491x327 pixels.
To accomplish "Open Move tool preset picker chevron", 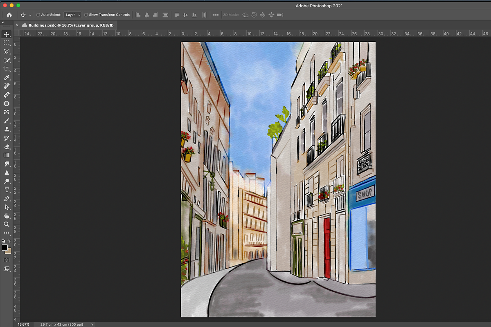I will click(30, 15).
